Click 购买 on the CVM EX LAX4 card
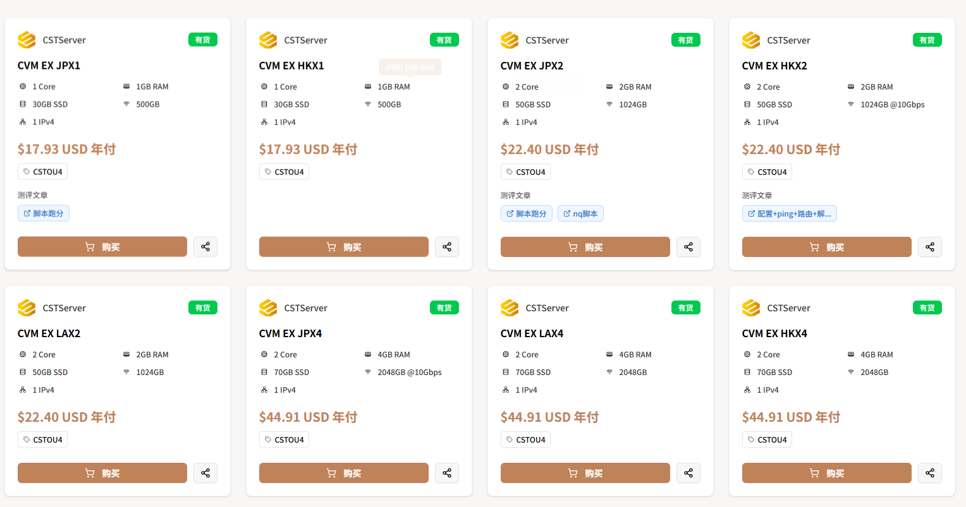The width and height of the screenshot is (966, 507). (x=585, y=473)
